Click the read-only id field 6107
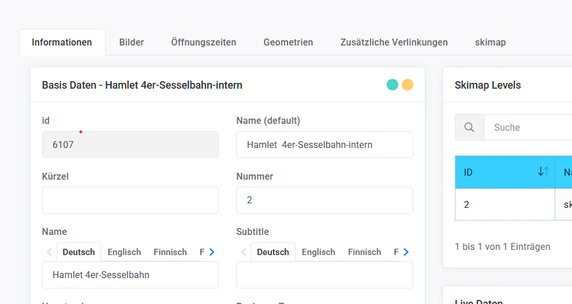Screen dimensions: 572x304 (x=130, y=145)
